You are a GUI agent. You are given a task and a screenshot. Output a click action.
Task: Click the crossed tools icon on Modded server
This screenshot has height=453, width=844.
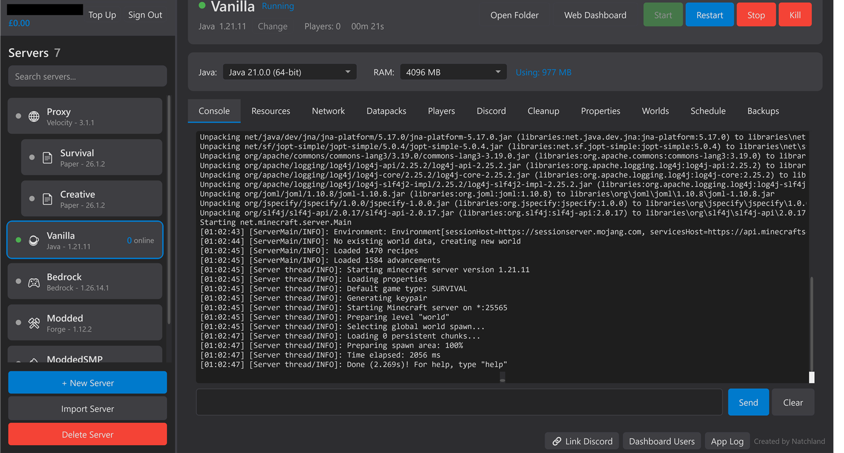pos(34,323)
